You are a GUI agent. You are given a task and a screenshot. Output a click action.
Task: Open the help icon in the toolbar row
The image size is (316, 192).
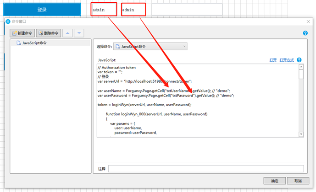pyautogui.click(x=305, y=33)
